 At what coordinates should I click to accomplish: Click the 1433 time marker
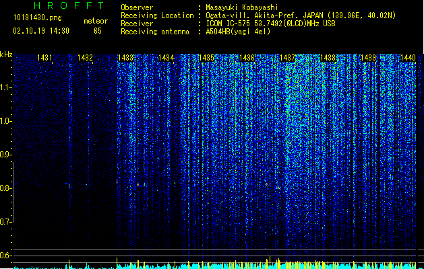tap(125, 58)
